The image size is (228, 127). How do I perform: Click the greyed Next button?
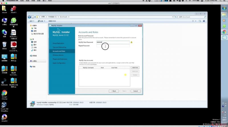125,91
